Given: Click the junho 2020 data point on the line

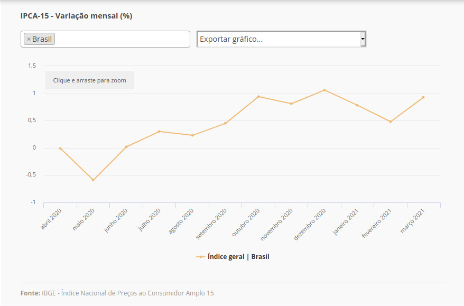Looking at the screenshot, I should [x=126, y=147].
